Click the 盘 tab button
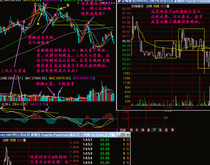Viewport: 210px width, 165px height. pos(148,130)
